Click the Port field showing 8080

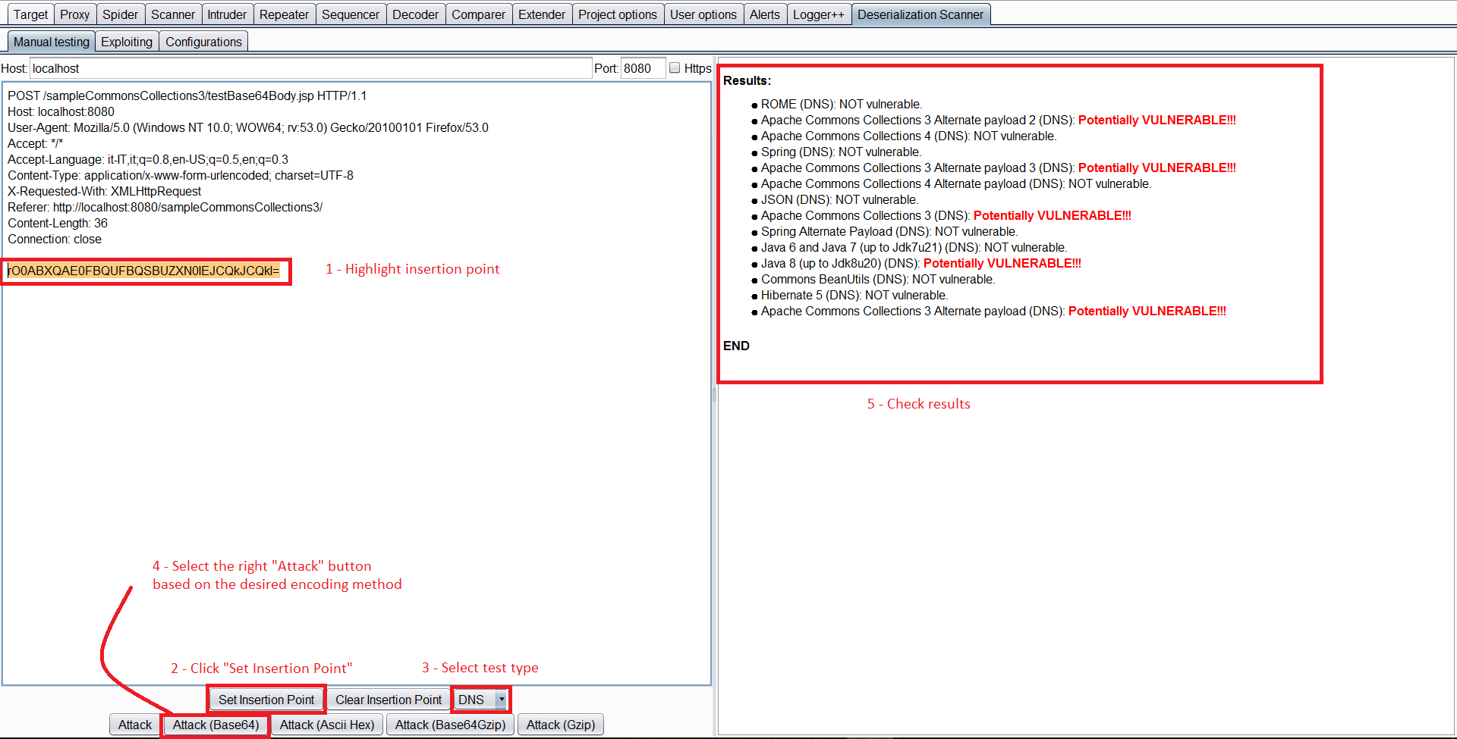642,67
